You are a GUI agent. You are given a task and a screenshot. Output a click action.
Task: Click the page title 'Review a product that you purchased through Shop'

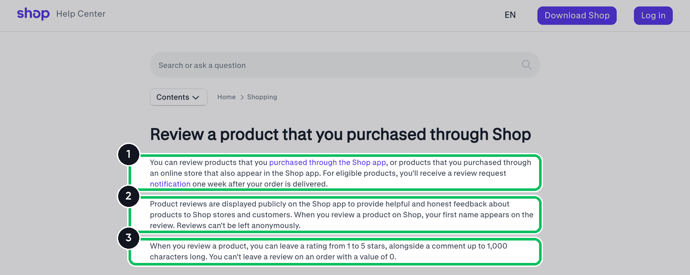(341, 134)
